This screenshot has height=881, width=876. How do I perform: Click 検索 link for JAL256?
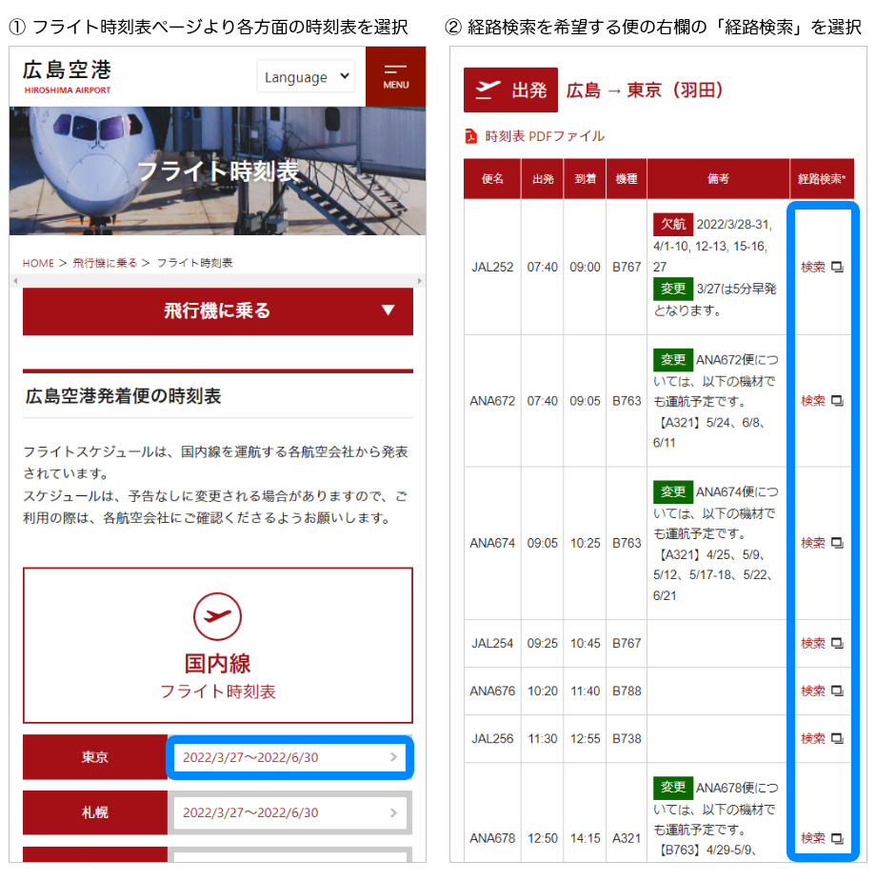pos(812,738)
